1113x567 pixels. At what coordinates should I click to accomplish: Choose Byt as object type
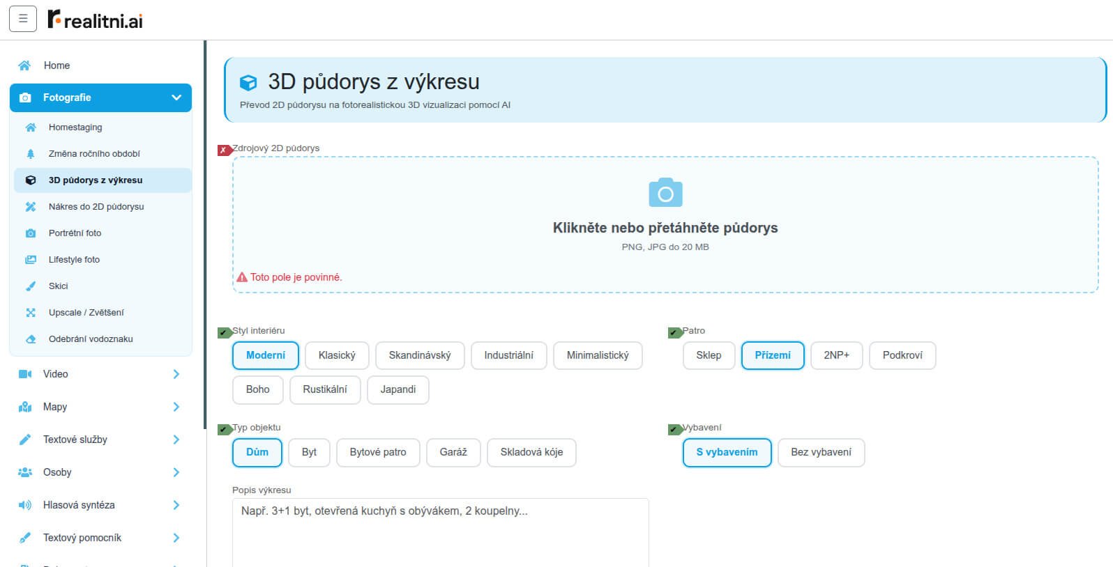(309, 452)
